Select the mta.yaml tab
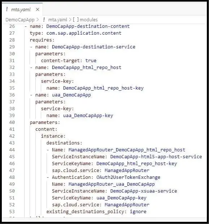The image size is (209, 224). pyautogui.click(x=22, y=9)
